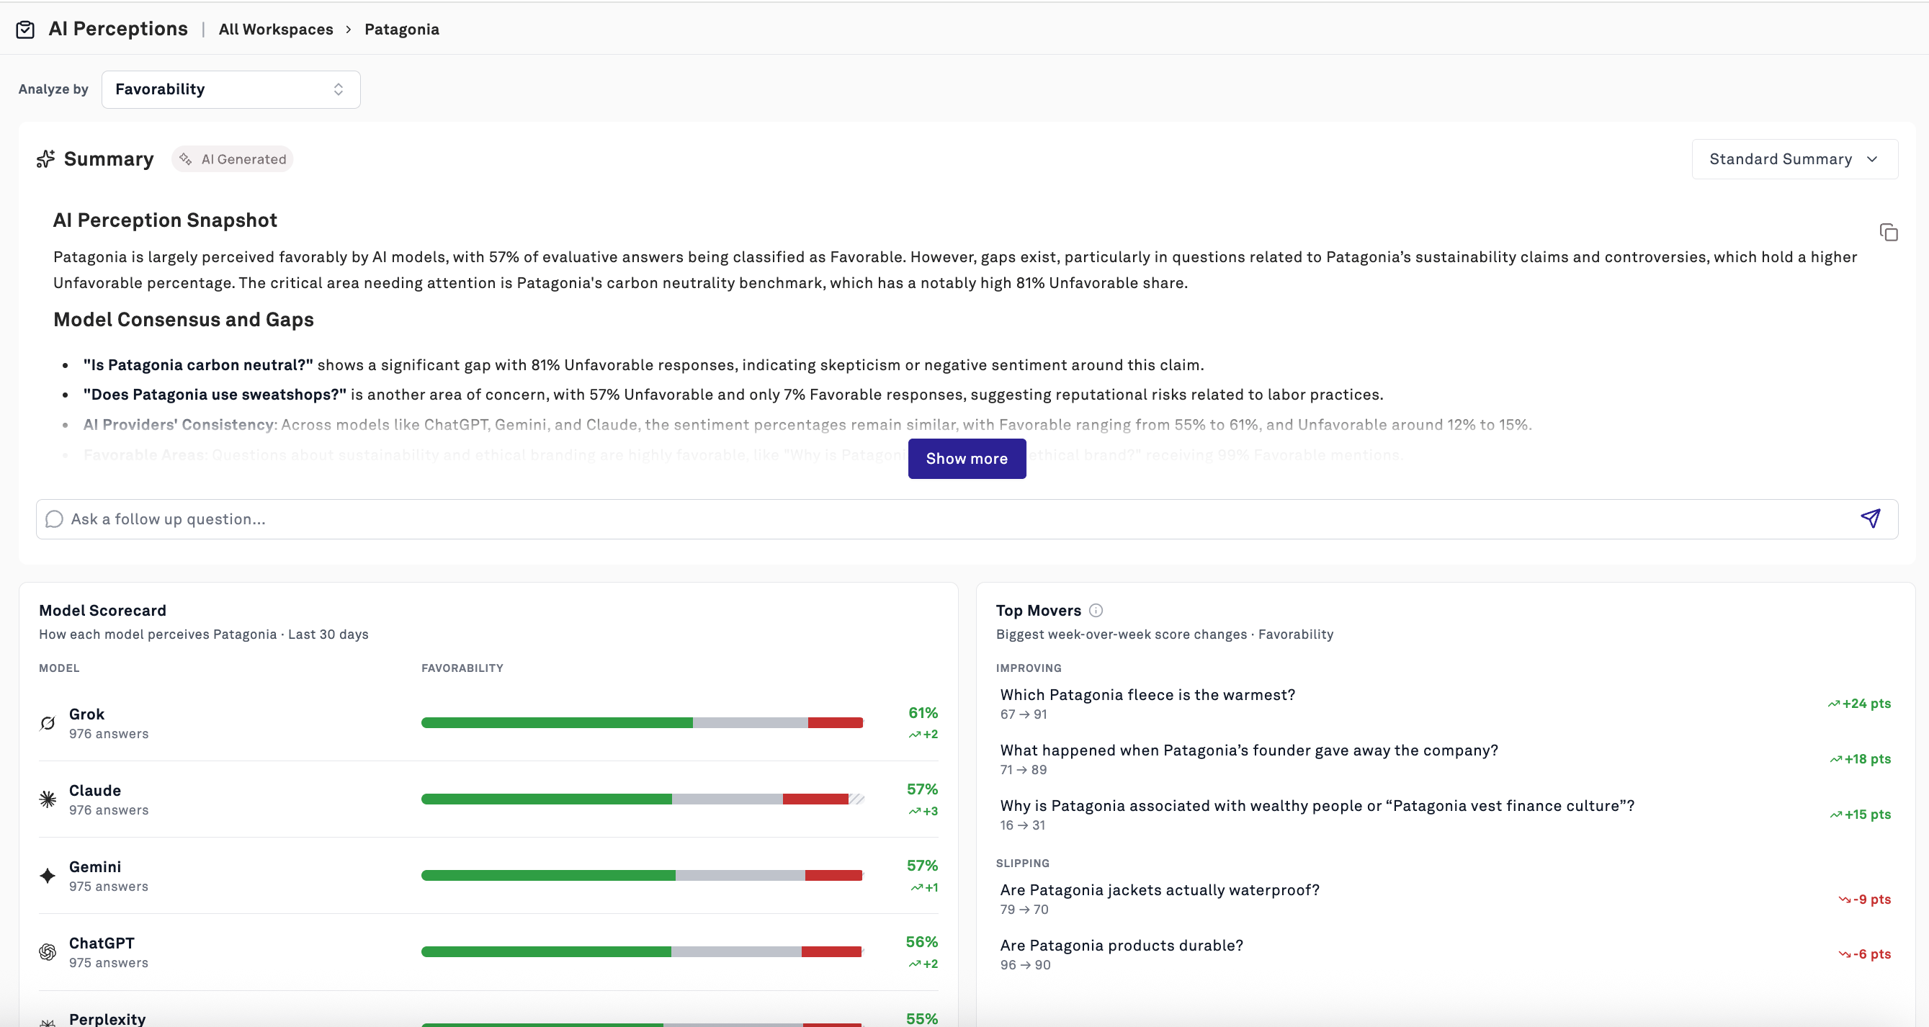Click the Model Consensus and Gaps heading
Screen dimensions: 1929x1027
pyautogui.click(x=184, y=320)
